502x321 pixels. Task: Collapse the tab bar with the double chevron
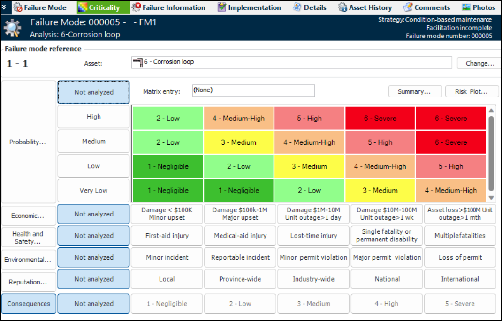4,7
